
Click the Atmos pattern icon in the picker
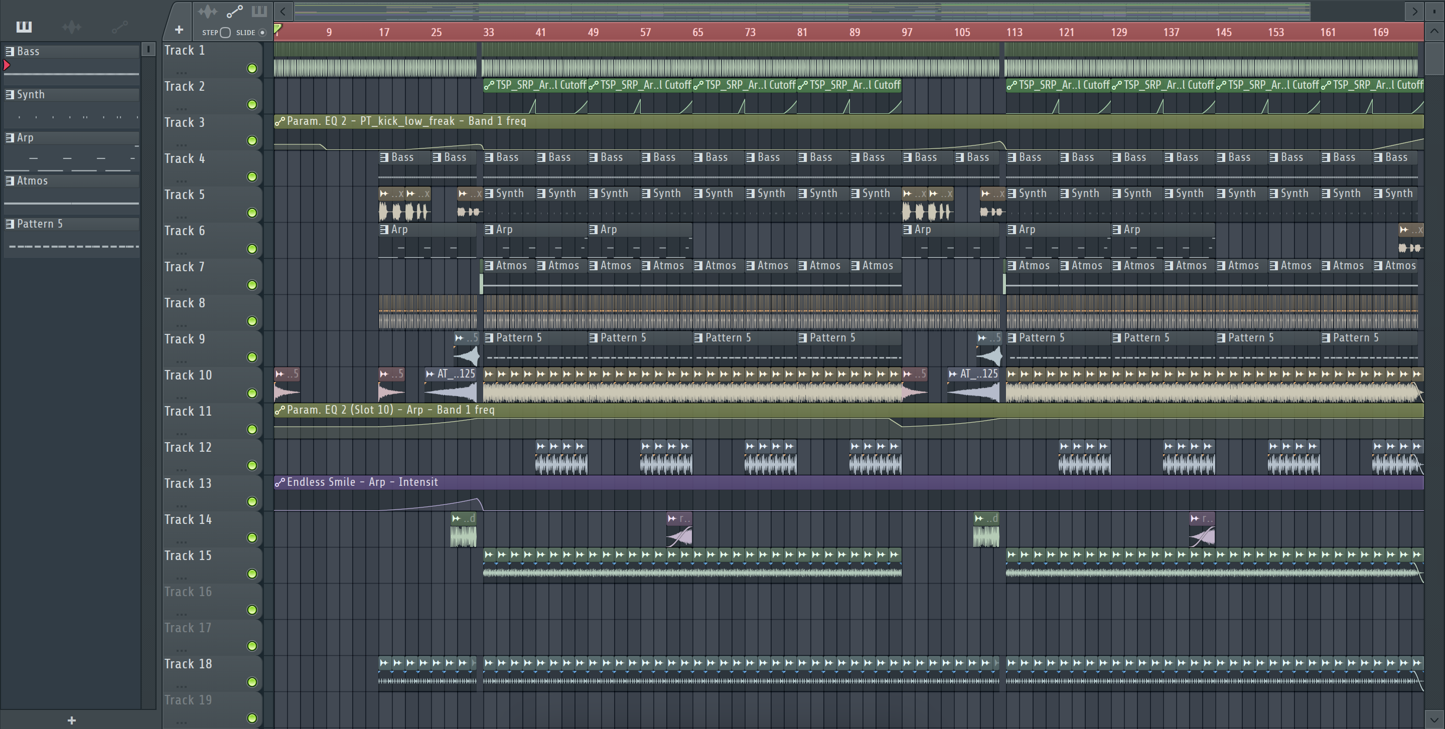10,181
